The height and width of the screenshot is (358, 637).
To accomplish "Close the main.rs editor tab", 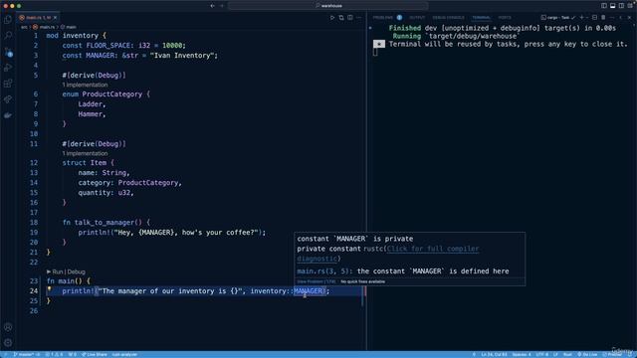I will (x=56, y=18).
